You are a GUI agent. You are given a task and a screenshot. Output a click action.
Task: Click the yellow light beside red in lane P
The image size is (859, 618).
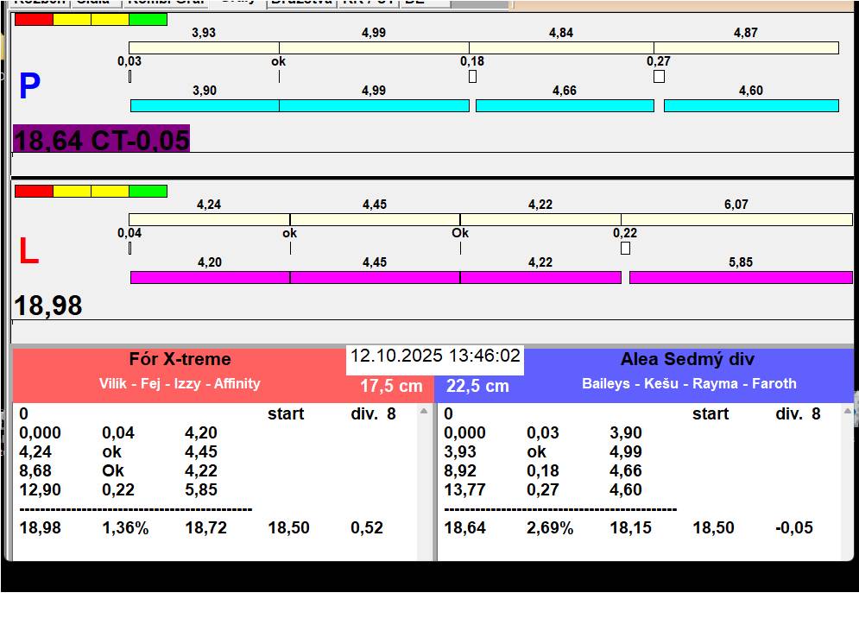pyautogui.click(x=72, y=20)
